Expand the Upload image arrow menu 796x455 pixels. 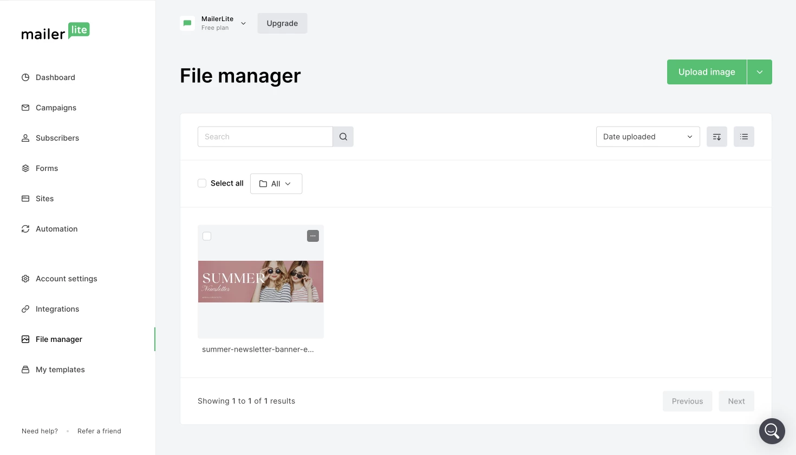click(759, 72)
